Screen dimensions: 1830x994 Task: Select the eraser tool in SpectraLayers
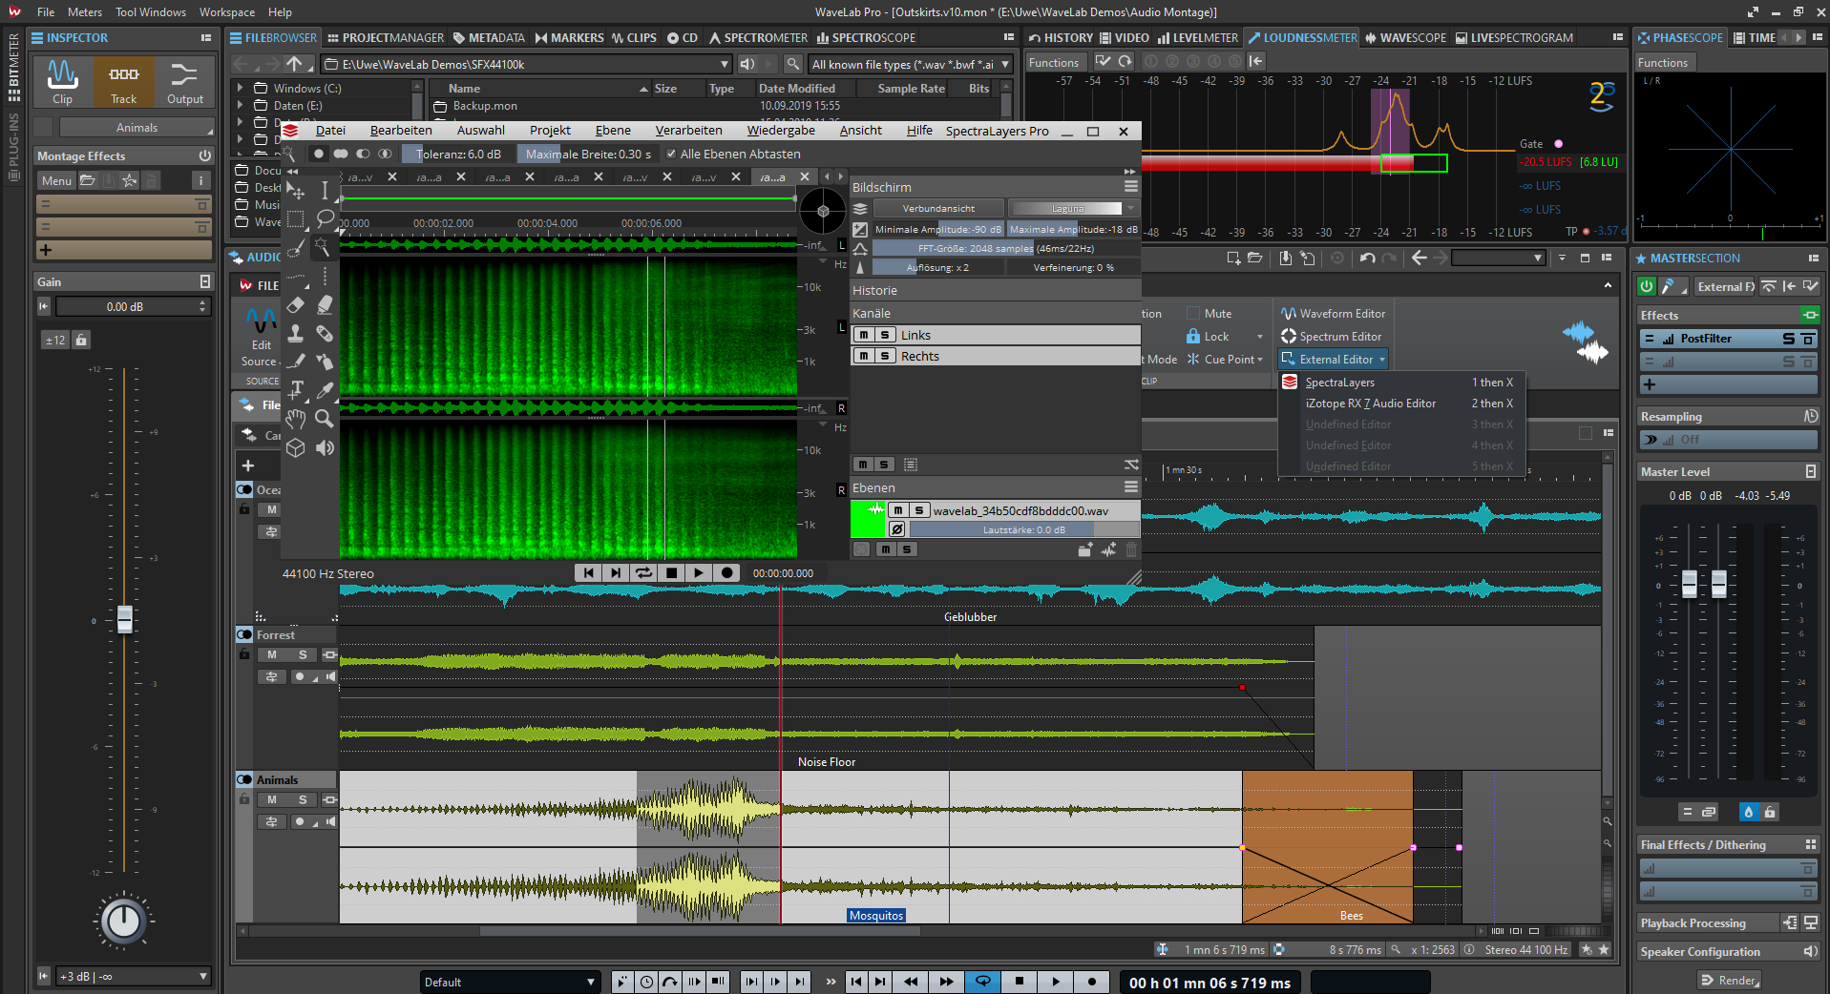click(x=296, y=304)
